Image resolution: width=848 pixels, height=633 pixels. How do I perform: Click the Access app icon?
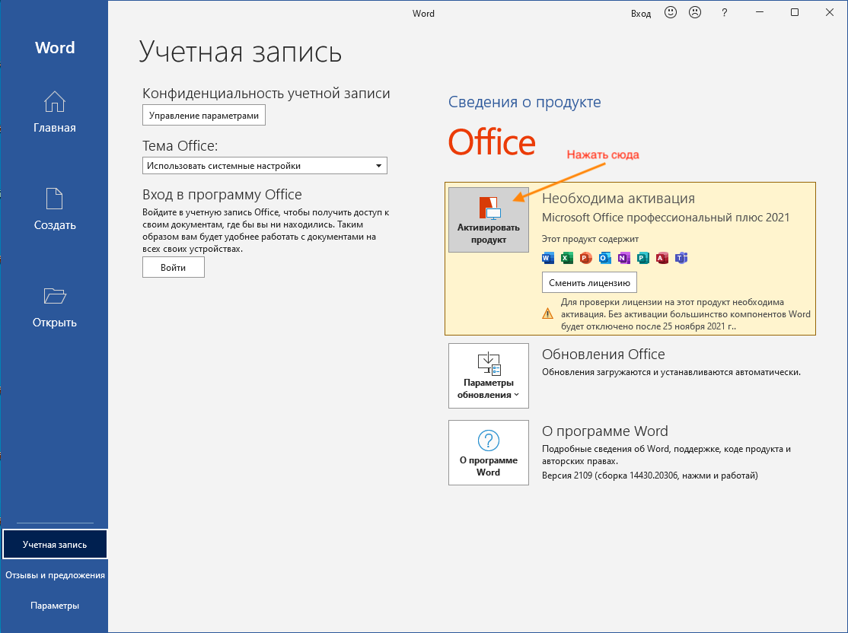[662, 258]
